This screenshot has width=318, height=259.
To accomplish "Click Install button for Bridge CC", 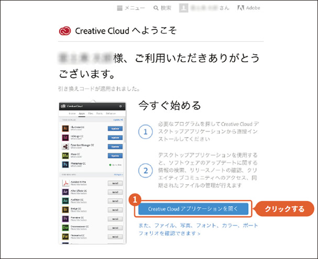I will [x=115, y=210].
